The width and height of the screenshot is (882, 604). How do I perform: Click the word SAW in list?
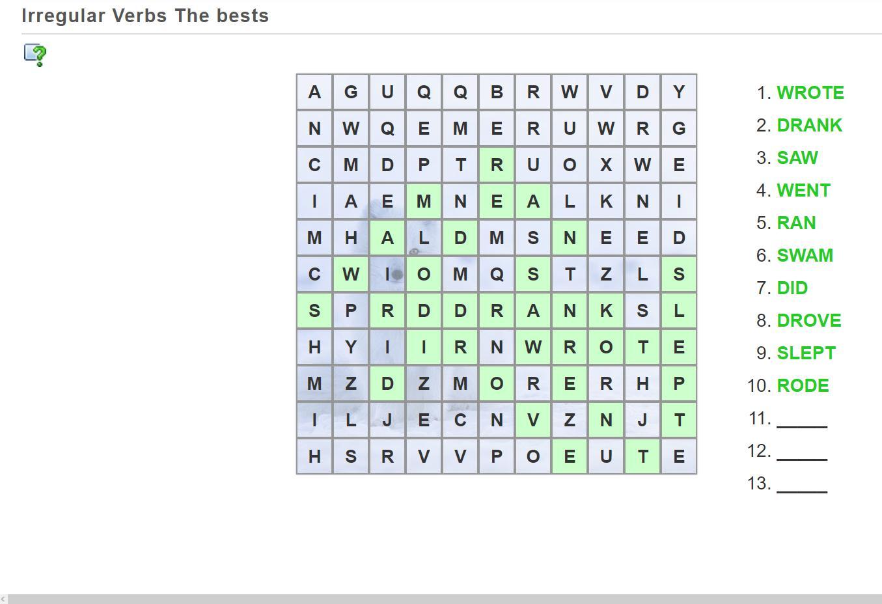pos(797,158)
